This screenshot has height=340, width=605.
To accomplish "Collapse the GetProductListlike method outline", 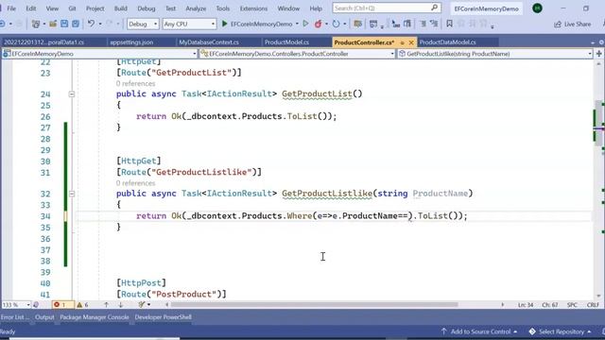I will 72,194.
